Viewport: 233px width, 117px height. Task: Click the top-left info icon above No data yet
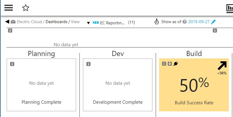tap(10, 31)
